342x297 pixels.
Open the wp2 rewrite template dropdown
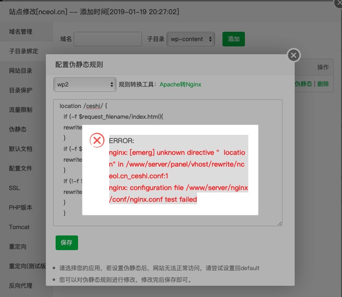(x=84, y=85)
